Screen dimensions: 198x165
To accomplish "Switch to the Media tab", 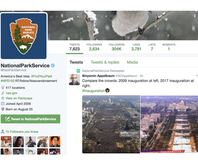I will click(132, 62).
